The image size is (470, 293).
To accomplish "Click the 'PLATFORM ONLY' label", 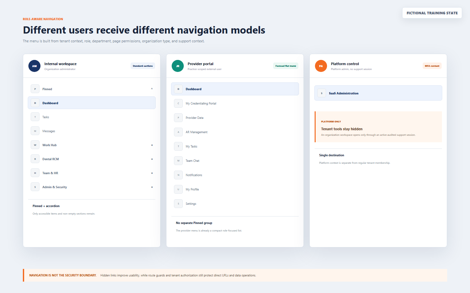I will (331, 121).
